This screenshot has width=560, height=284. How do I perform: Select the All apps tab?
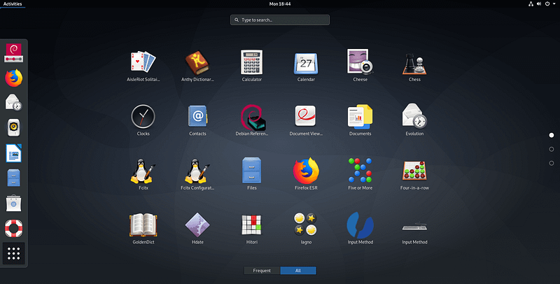click(x=298, y=271)
